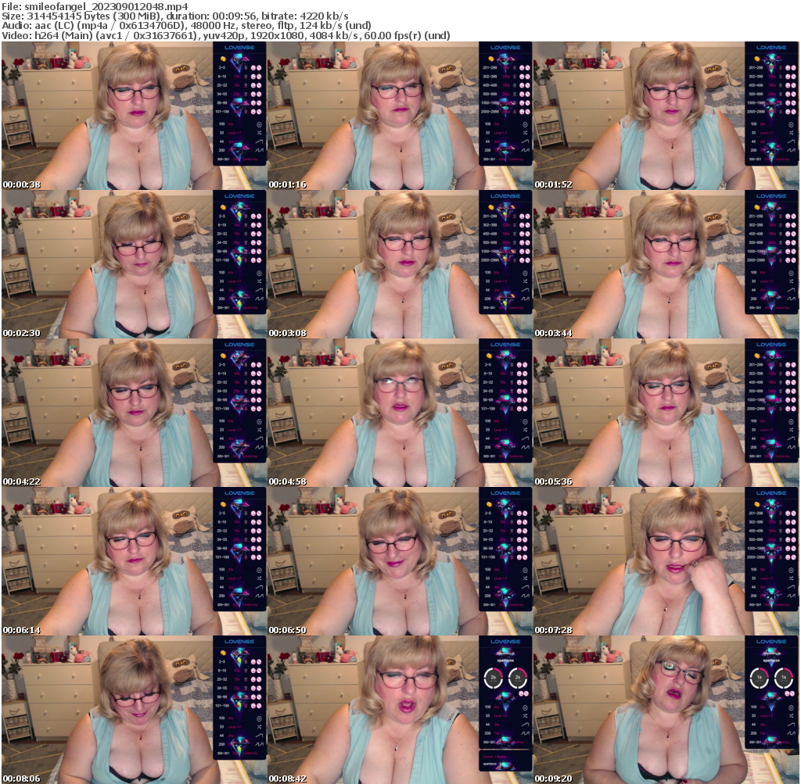Open the frame marked 00:06:14
The image size is (801, 784).
tap(135, 561)
